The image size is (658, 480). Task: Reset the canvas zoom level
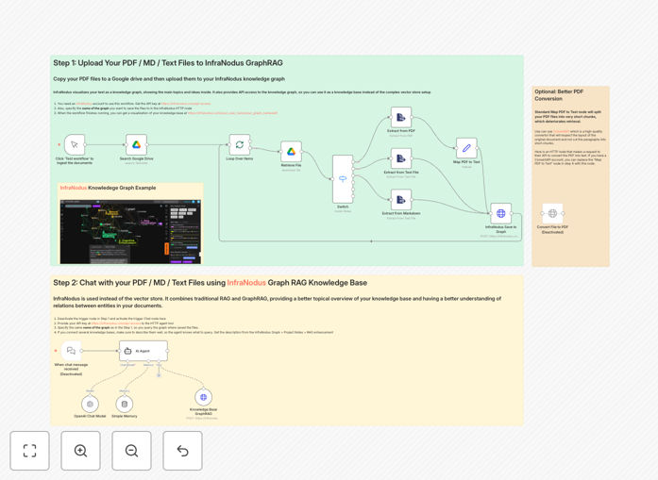click(182, 451)
